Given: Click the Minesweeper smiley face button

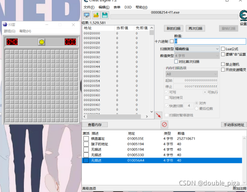Looking at the screenshot, I should click(42, 42).
